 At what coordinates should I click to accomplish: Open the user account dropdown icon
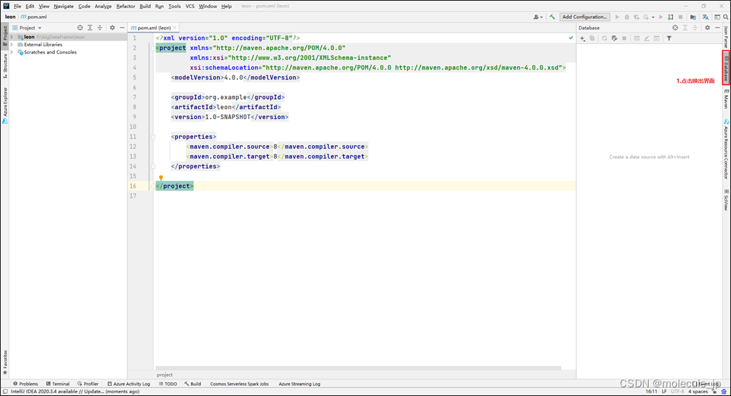point(538,17)
